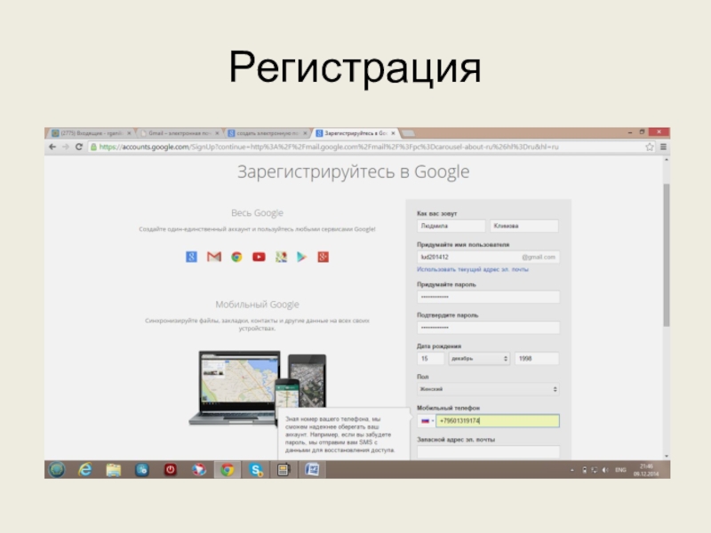This screenshot has width=711, height=533.
Task: Click the Pale Moon globe taskbar icon
Action: pyautogui.click(x=198, y=470)
